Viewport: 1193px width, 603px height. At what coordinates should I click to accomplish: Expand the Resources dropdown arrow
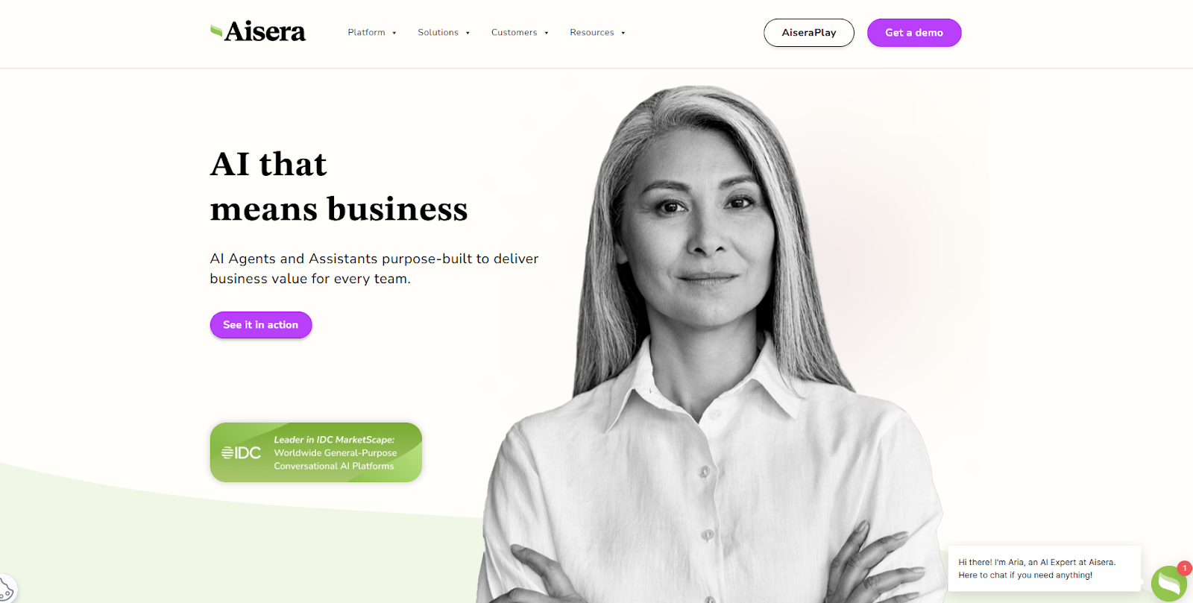[x=623, y=33]
